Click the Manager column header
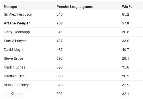The image size is (143, 99). click(x=10, y=7)
